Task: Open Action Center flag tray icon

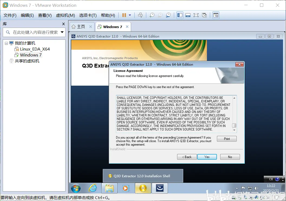Action: [x=243, y=188]
